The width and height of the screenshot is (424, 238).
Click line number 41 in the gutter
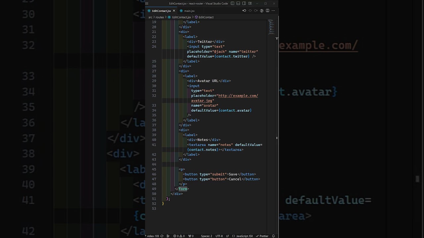point(154,145)
